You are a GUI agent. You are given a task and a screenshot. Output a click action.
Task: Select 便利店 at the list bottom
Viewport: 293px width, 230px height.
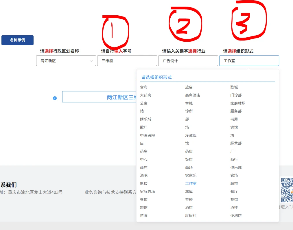tap(236, 216)
